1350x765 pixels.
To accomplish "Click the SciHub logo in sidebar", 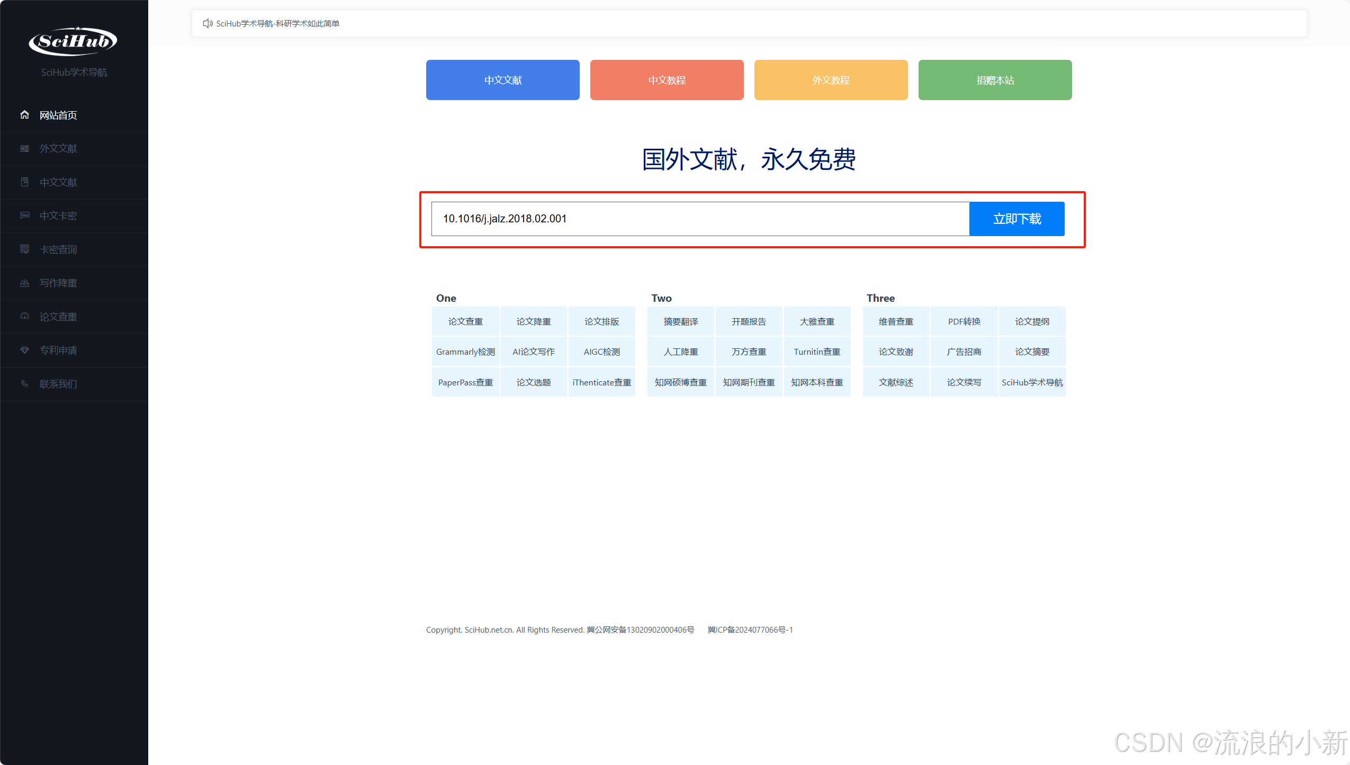I will [x=73, y=41].
